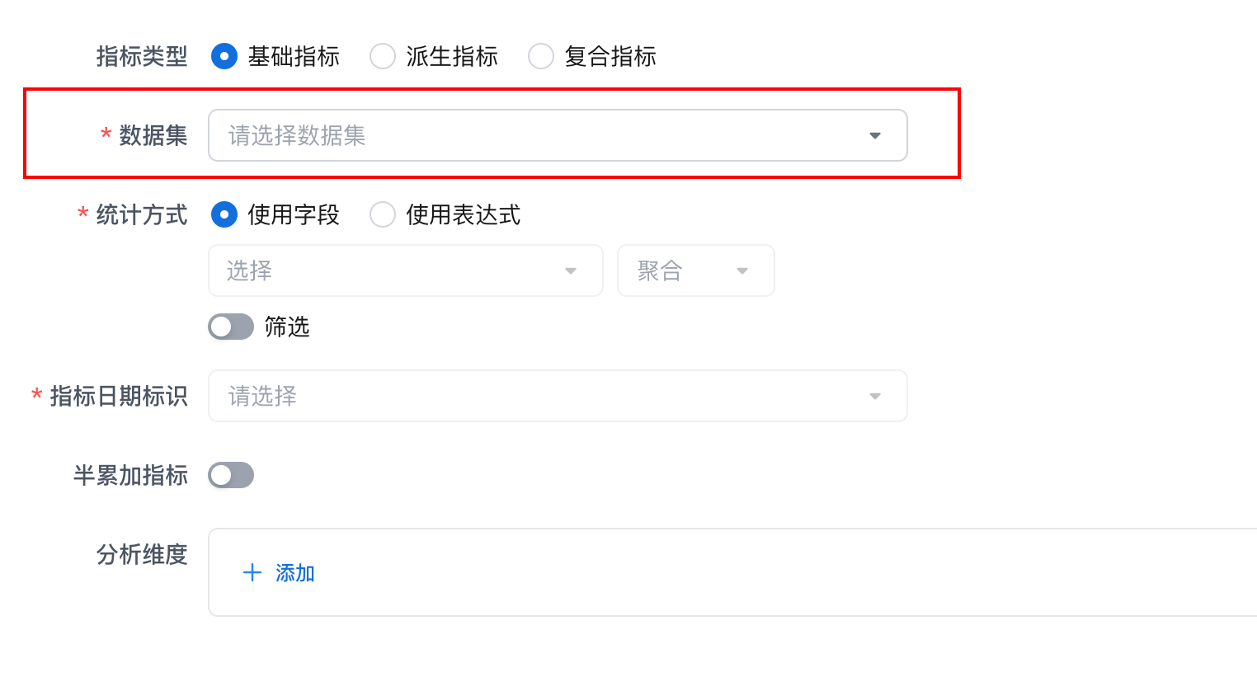
Task: Click the 指标类型 label text
Action: tap(142, 56)
